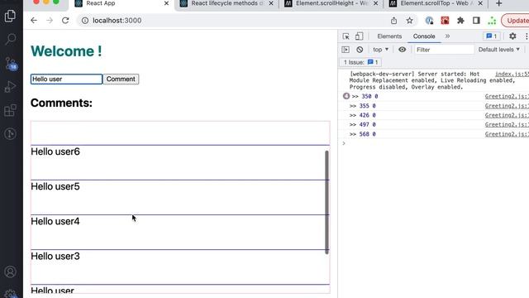Open the issues counter badge in DevTools
529x298 pixels.
point(492,36)
